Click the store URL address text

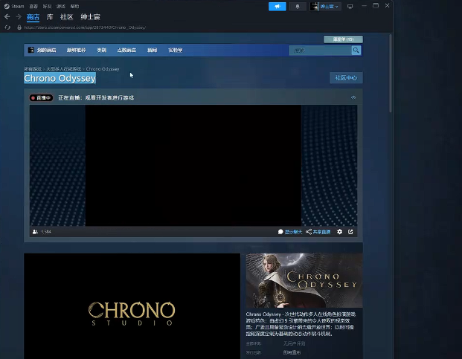85,28
